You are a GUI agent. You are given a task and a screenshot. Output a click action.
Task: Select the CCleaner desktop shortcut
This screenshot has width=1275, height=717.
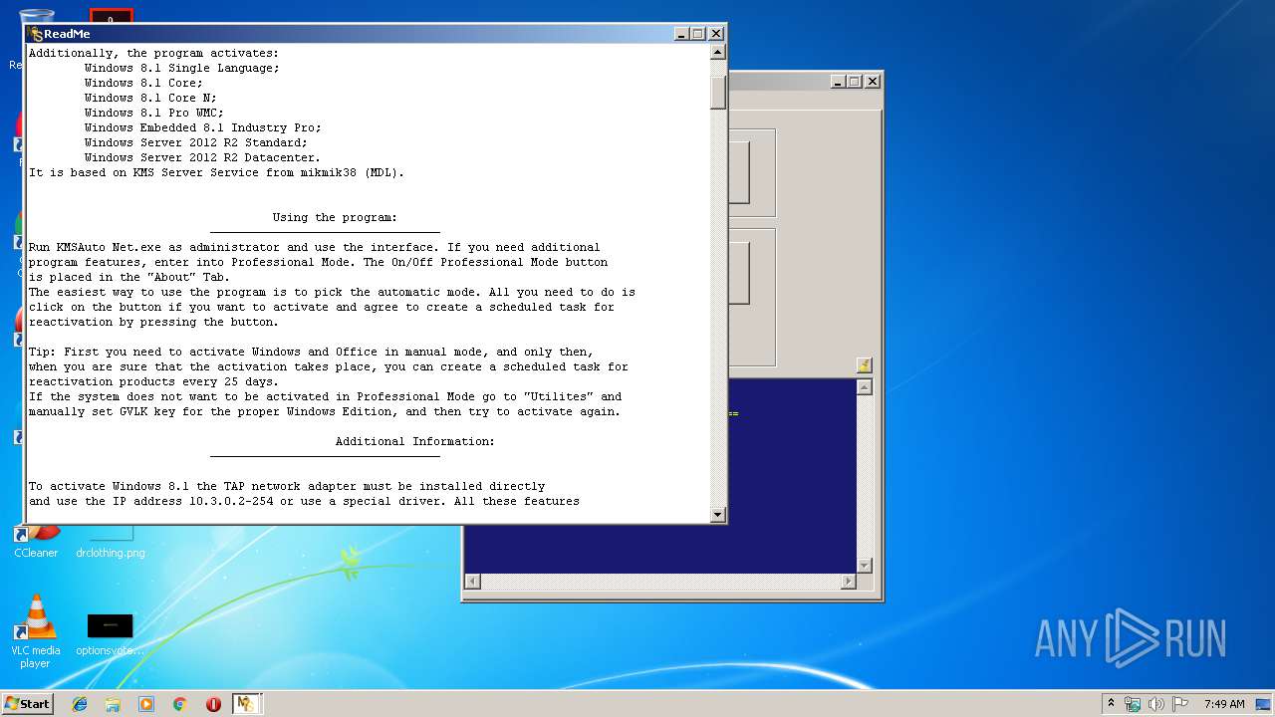(x=36, y=544)
